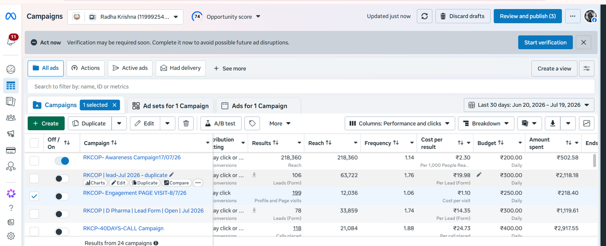
Task: Open the Last 30 days date range picker
Action: [529, 105]
